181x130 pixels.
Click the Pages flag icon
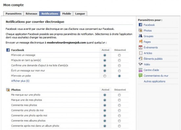point(141,42)
